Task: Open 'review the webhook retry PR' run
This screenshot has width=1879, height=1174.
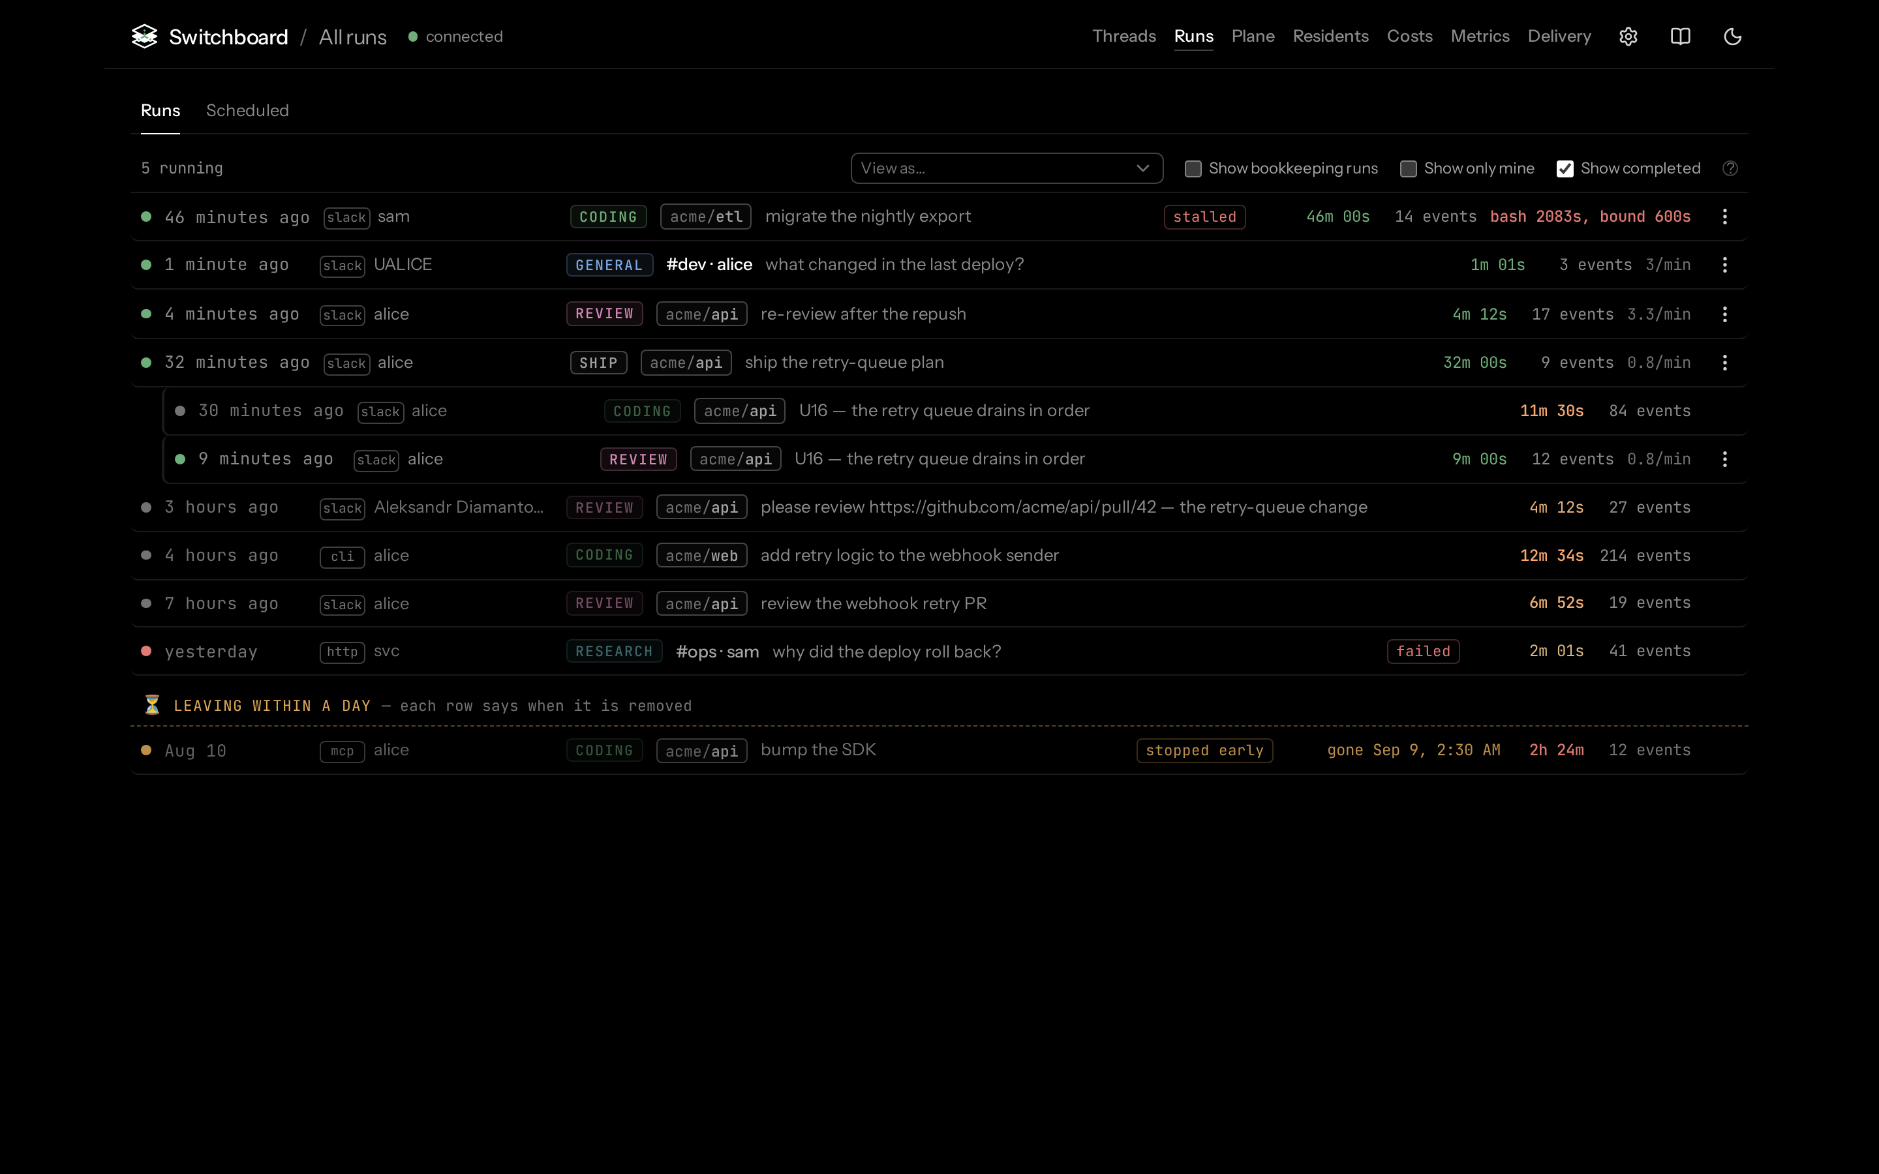Action: coord(939,603)
